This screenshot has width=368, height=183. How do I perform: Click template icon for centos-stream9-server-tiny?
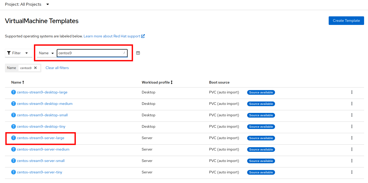[x=14, y=172]
